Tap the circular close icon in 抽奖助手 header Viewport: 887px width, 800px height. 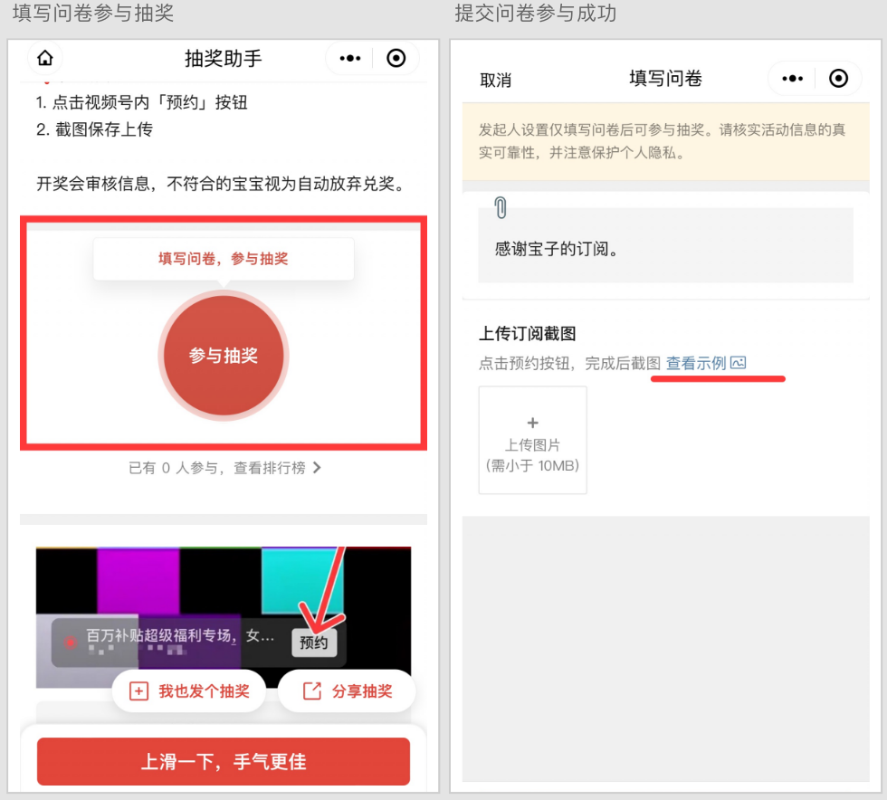[x=396, y=59]
